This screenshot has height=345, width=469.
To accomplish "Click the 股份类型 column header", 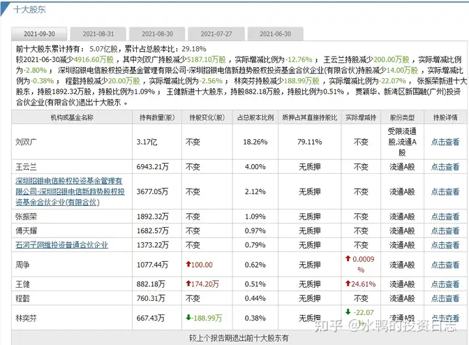I will [403, 117].
